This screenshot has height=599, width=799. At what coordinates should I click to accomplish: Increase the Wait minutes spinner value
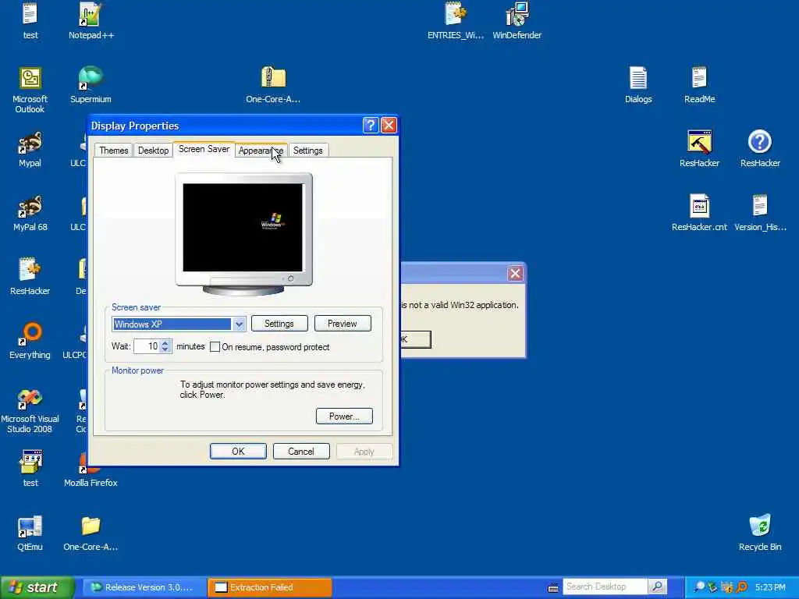(x=165, y=343)
